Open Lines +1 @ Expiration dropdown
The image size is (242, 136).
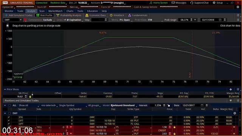tap(70, 20)
